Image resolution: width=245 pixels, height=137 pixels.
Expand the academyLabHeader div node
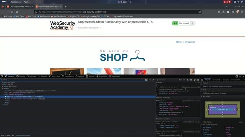pyautogui.click(x=4, y=92)
